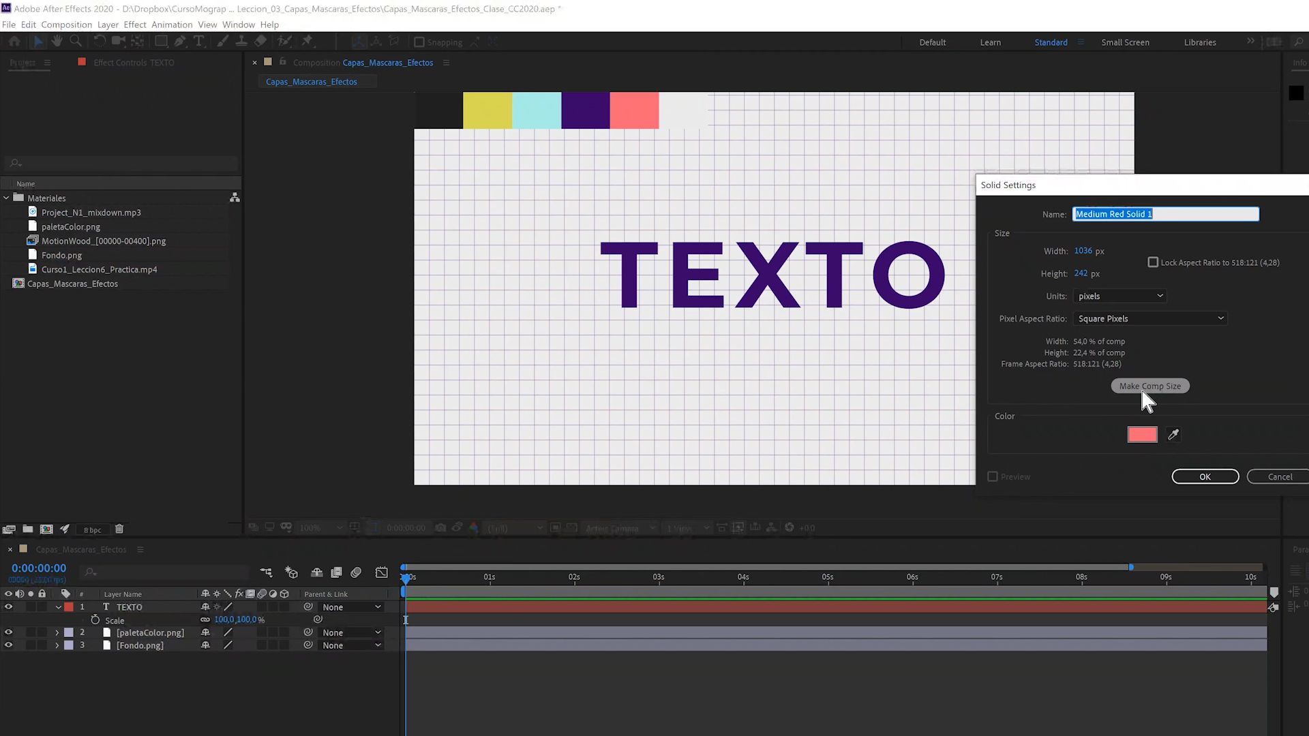Open the Libraries workspace
The image size is (1309, 736).
1200,42
